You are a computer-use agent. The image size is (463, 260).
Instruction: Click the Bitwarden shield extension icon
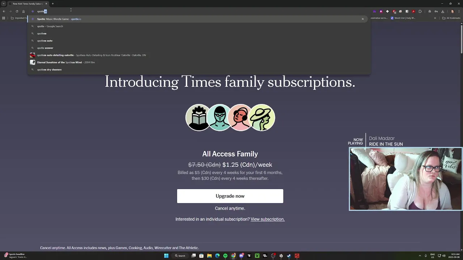coord(407,11)
